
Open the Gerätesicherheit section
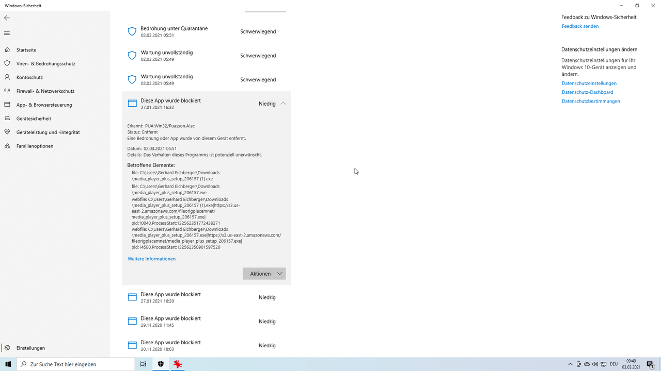click(7, 119)
